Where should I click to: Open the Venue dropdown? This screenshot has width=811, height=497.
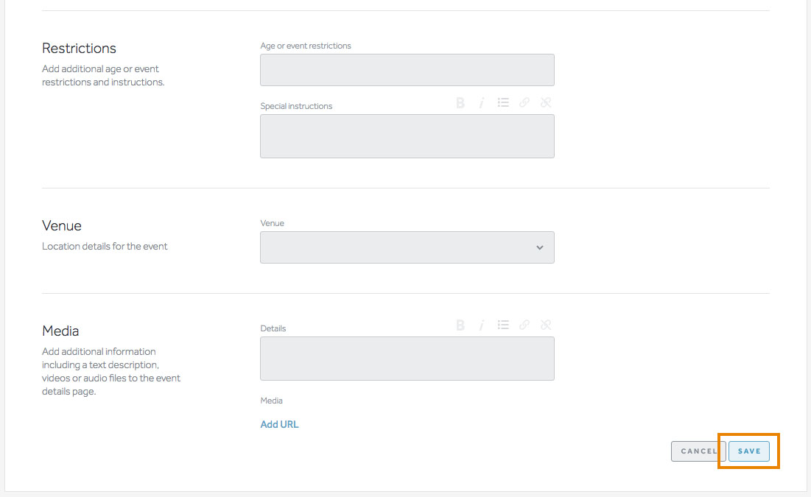tap(407, 247)
